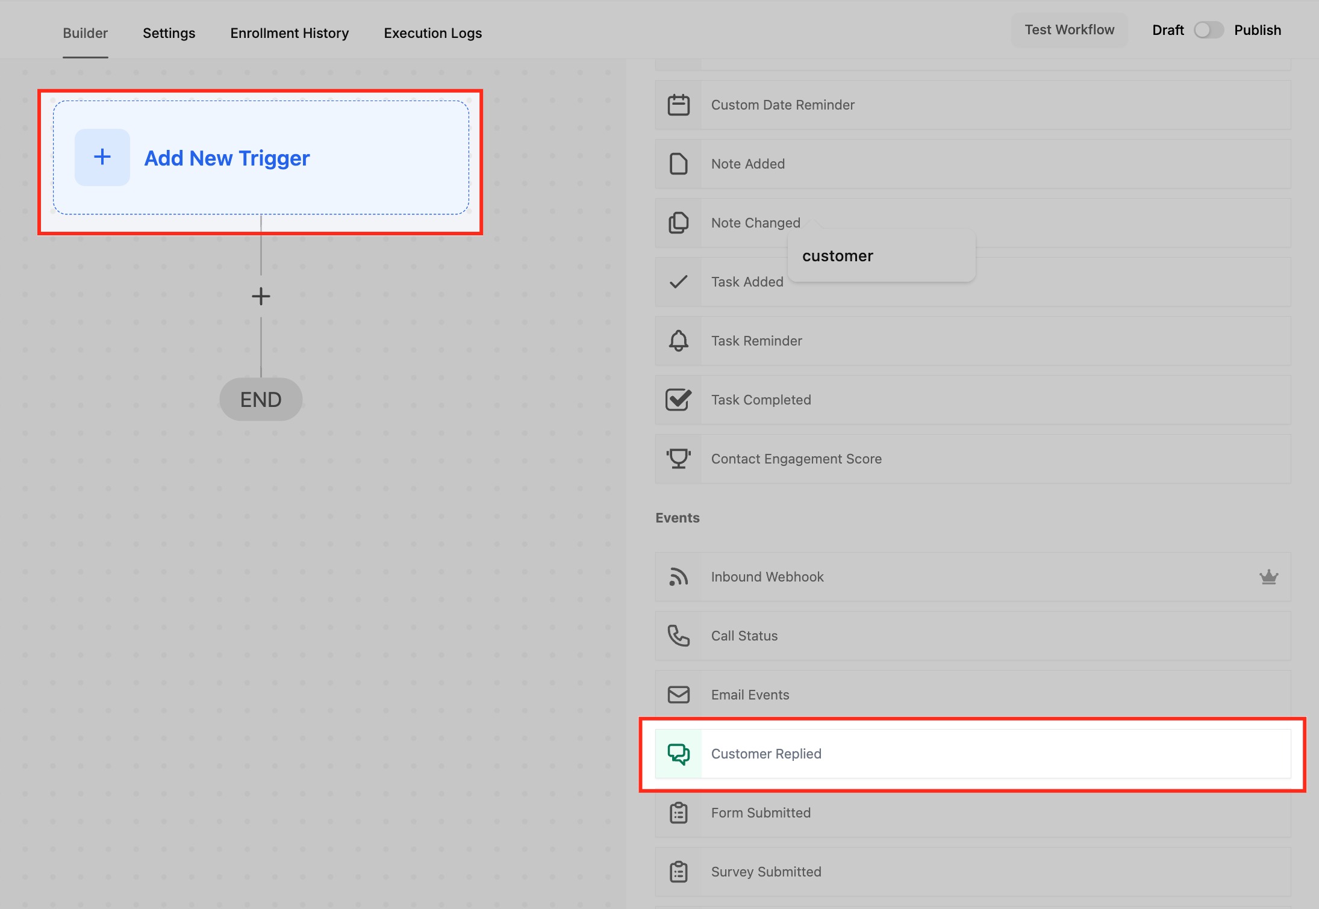Open the Settings tab
Viewport: 1319px width, 909px height.
point(169,33)
